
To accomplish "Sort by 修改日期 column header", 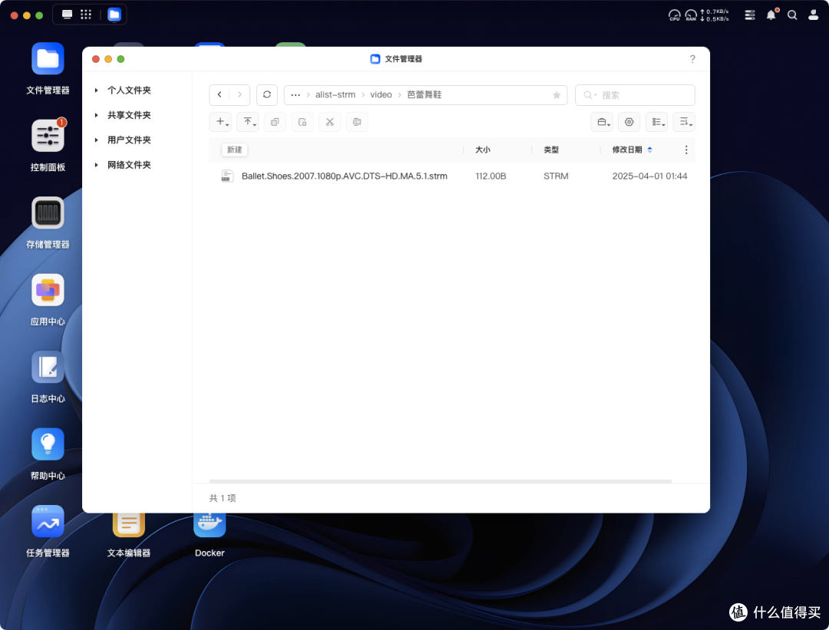I will 627,150.
